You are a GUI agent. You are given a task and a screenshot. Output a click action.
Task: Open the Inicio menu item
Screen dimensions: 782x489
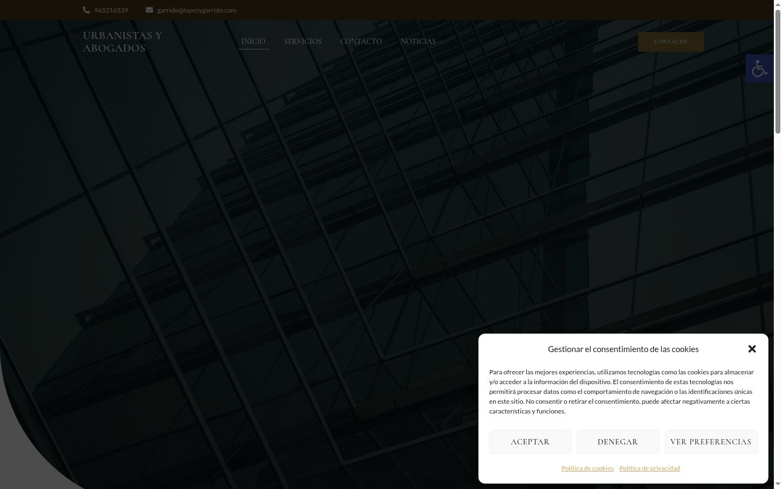pyautogui.click(x=253, y=41)
